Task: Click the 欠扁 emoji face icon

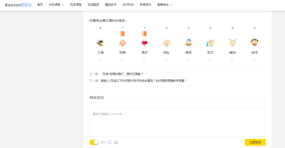Action: [100, 43]
